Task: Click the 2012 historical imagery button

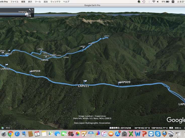Action: [8, 127]
